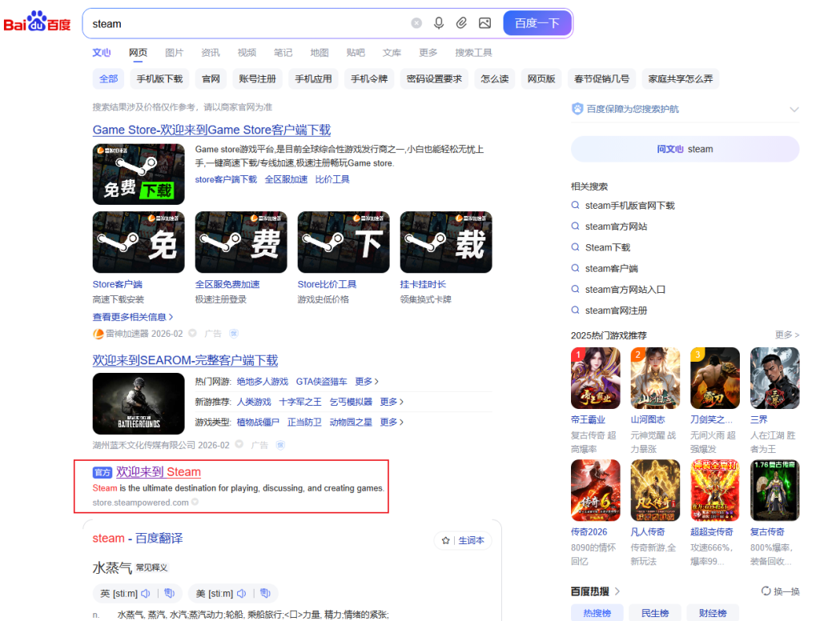Click the 百度一下 search button

(537, 23)
